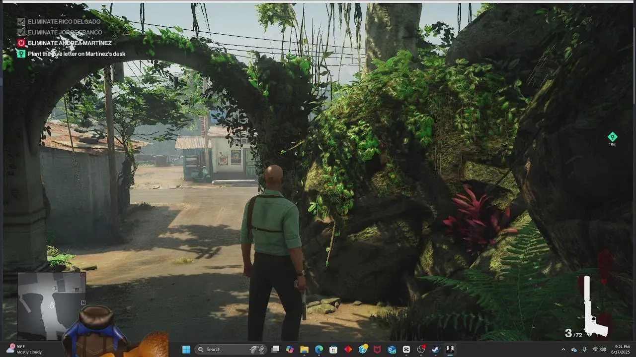Click the green objective waypoint marker
This screenshot has height=357, width=636.
click(x=612, y=137)
